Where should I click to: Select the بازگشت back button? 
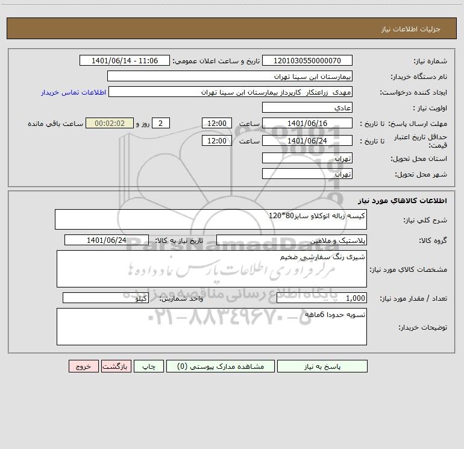pyautogui.click(x=116, y=366)
